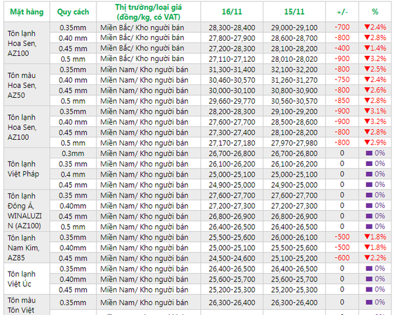394x315 pixels.
Task: Click the "15/11" date column header
Action: pos(294,12)
